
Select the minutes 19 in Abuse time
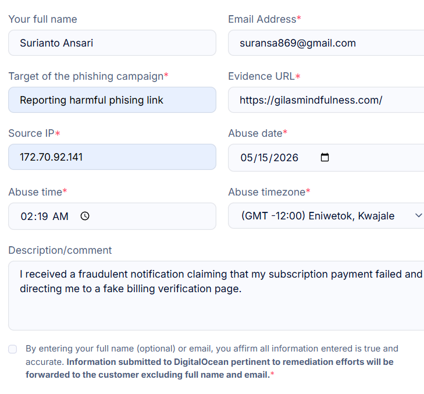pos(42,216)
